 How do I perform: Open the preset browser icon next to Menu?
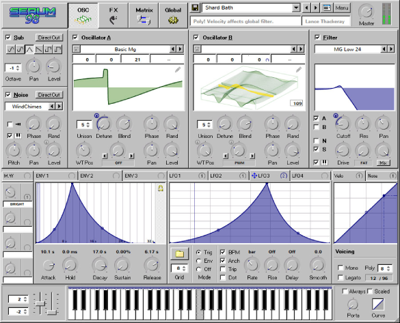click(327, 8)
